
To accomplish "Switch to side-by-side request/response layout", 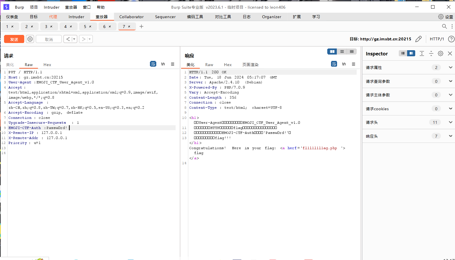I will pos(332,51).
